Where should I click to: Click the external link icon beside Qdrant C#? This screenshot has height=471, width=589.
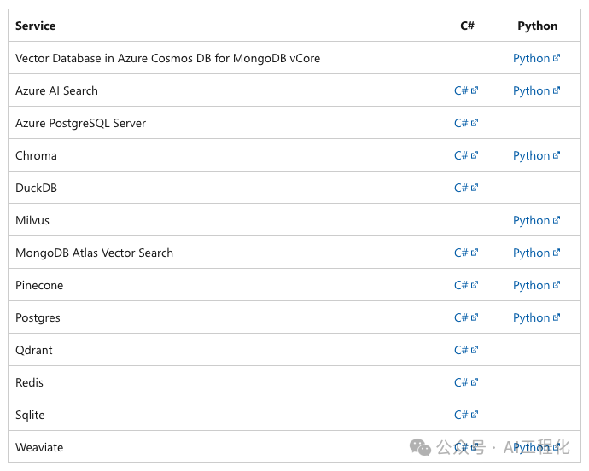pos(475,350)
